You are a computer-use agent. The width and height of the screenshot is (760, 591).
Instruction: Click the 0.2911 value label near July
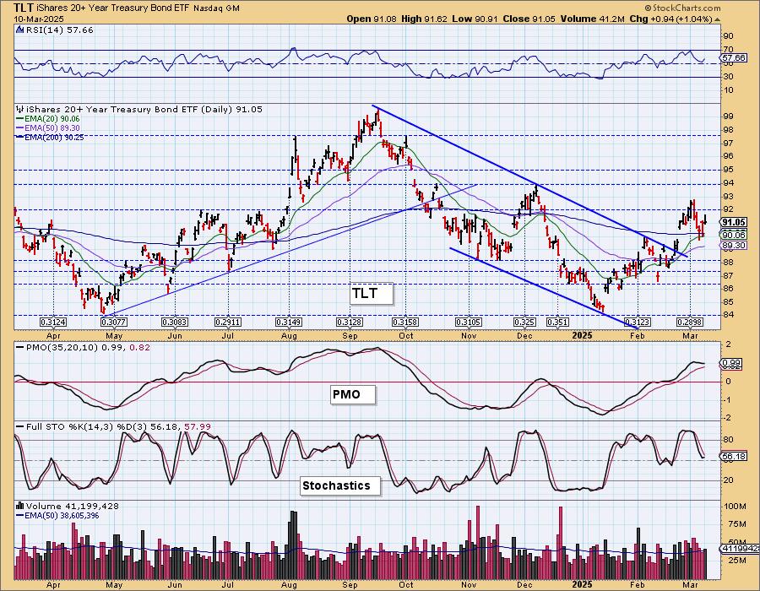(228, 323)
